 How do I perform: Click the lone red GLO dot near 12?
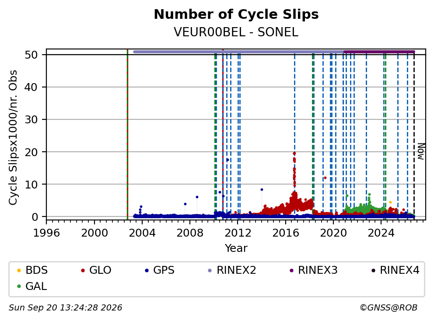325,178
